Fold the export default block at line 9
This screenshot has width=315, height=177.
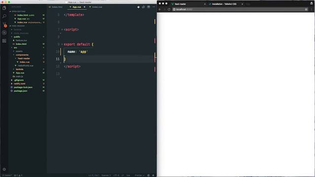pyautogui.click(x=62, y=44)
